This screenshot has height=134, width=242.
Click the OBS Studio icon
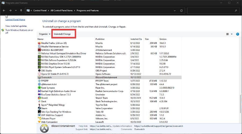pyautogui.click(x=39, y=70)
